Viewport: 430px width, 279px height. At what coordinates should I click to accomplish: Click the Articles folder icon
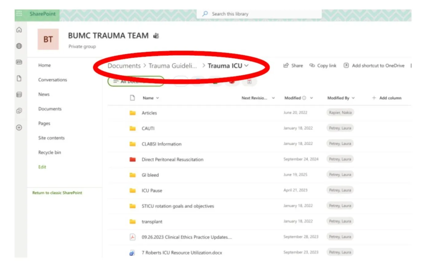133,113
